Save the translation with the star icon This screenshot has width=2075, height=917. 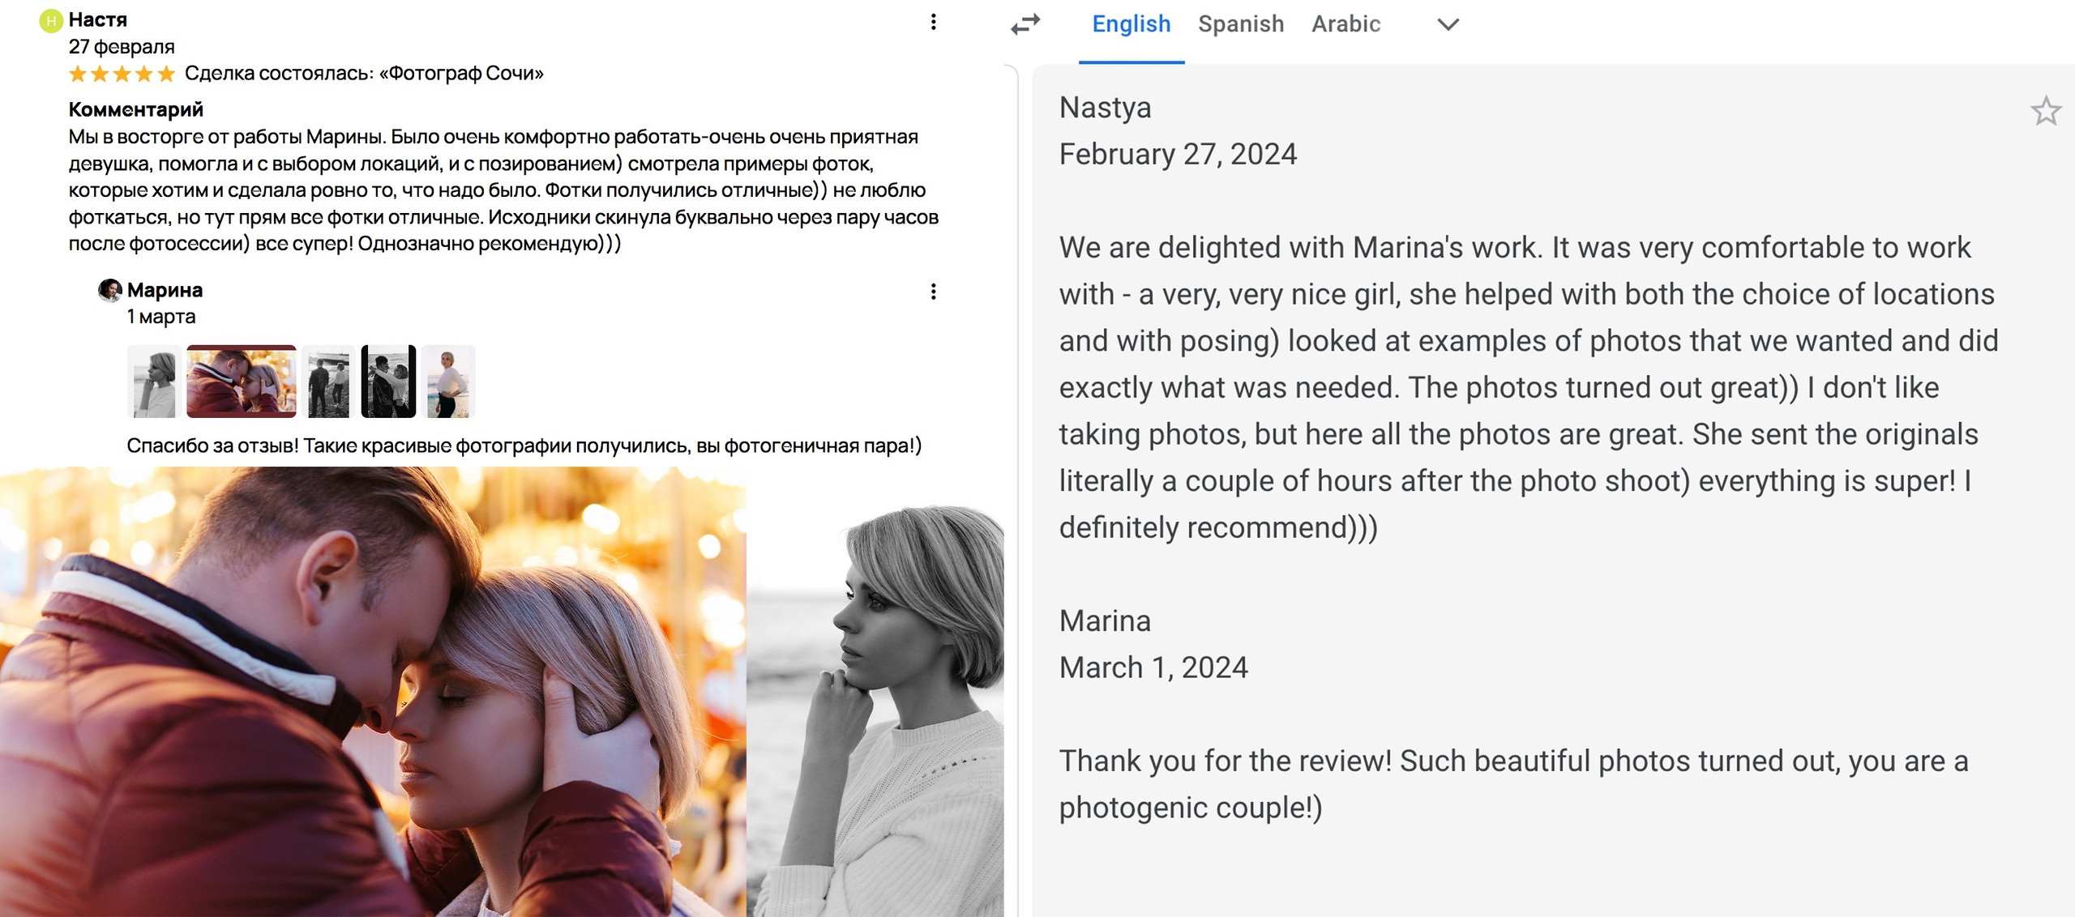(x=2045, y=111)
